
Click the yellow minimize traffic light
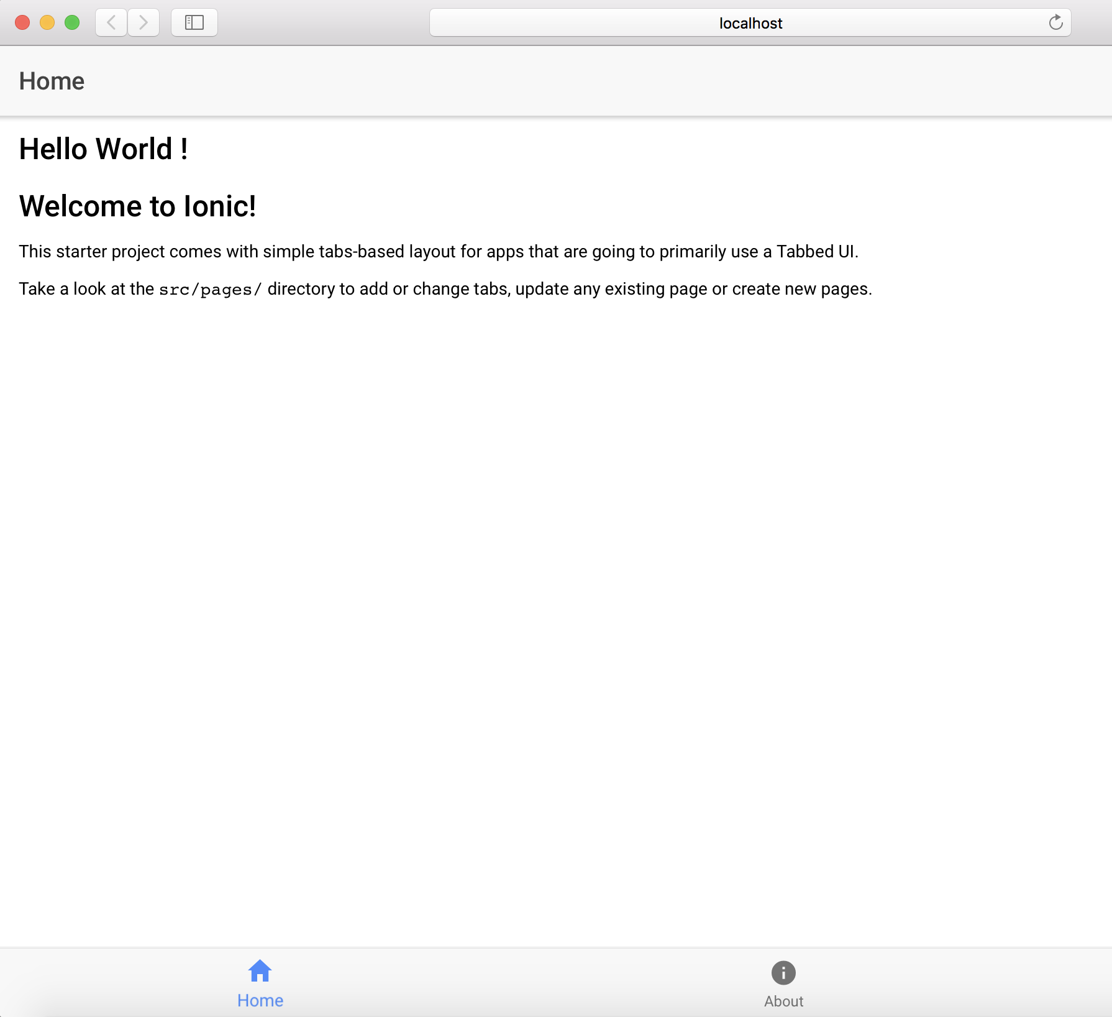(47, 22)
